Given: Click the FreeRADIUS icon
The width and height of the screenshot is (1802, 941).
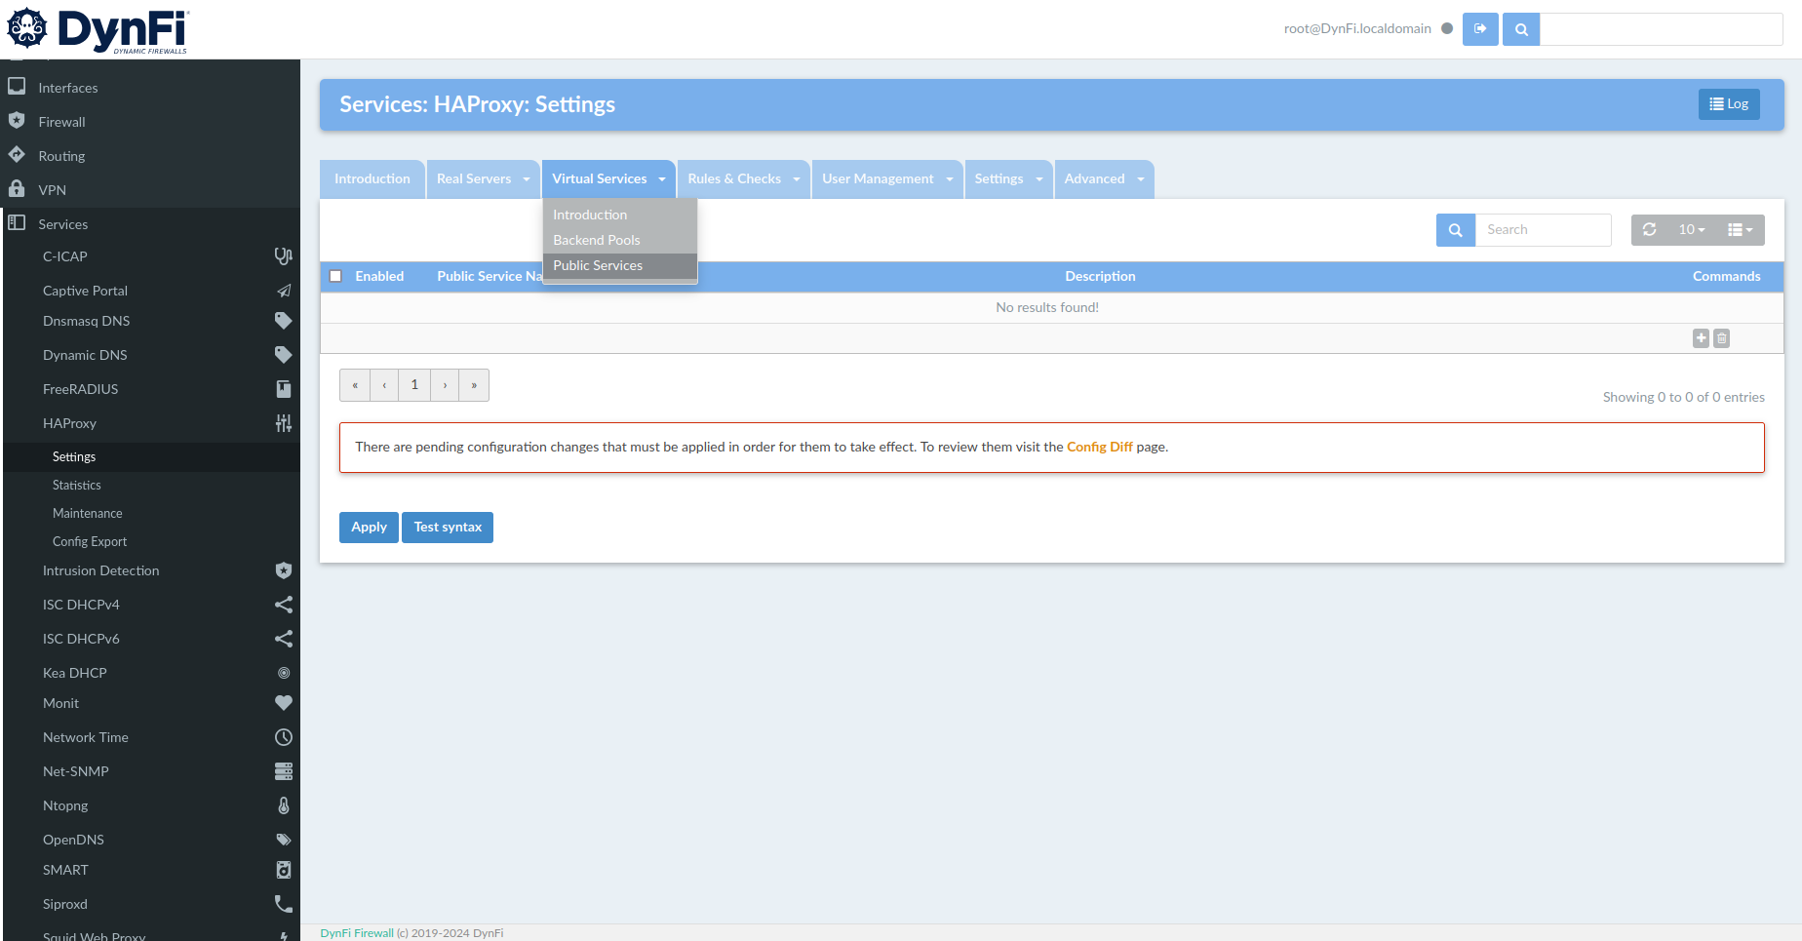Looking at the screenshot, I should click(x=283, y=389).
